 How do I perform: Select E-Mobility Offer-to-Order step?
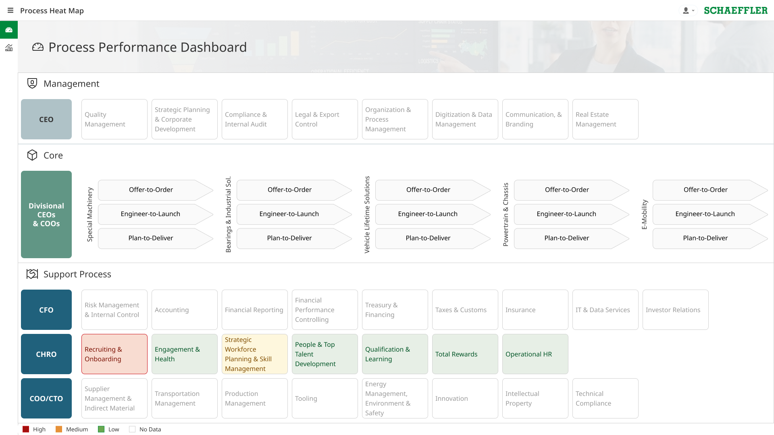(x=710, y=190)
